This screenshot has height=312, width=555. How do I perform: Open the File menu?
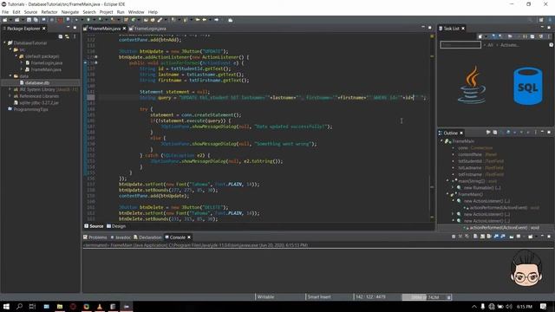pos(5,12)
